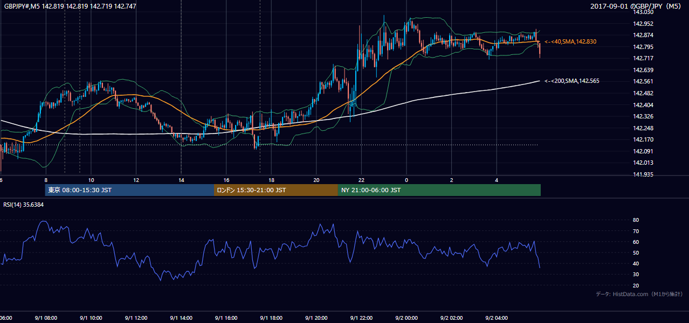
Task: Click the 9/1 22:00 bottom date label
Action: [361, 318]
